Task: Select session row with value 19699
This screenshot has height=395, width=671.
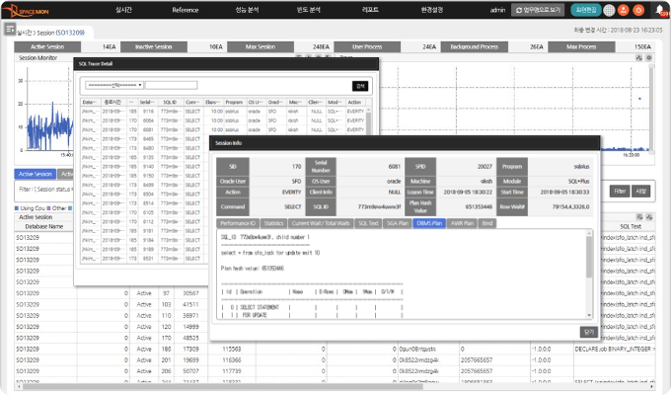Action: pyautogui.click(x=335, y=359)
